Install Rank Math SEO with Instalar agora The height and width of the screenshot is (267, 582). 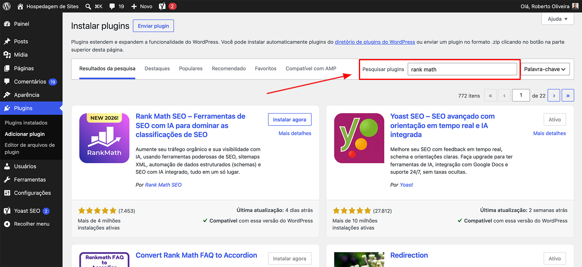click(x=289, y=120)
